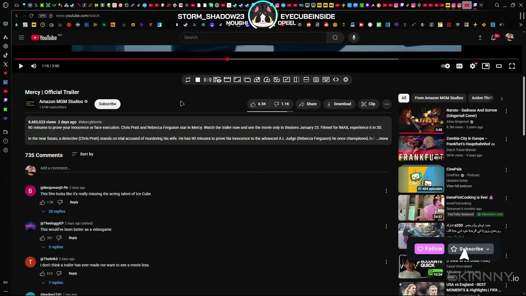Open miniplayer mode
The height and width of the screenshot is (296, 526).
(486, 66)
